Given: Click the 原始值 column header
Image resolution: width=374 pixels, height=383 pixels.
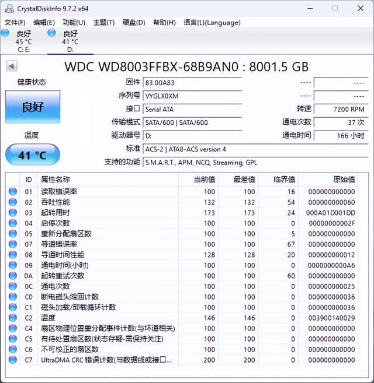Looking at the screenshot, I should click(x=328, y=180).
